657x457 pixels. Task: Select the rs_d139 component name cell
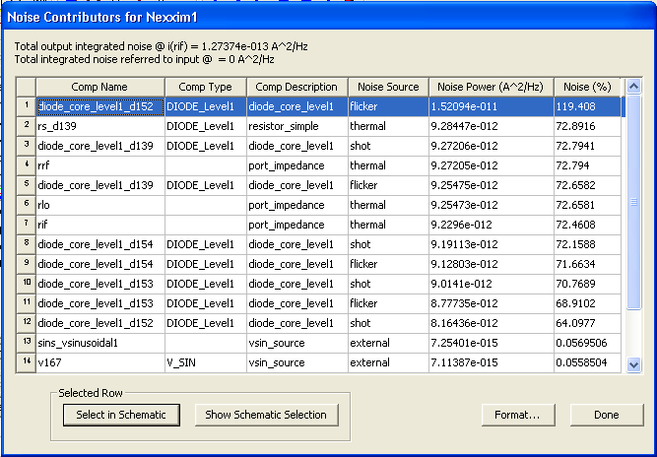(99, 126)
